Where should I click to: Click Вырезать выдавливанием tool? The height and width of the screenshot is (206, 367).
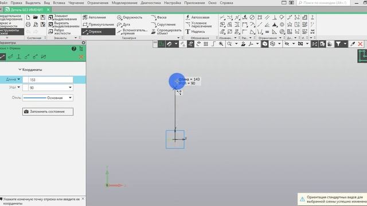coord(64,24)
